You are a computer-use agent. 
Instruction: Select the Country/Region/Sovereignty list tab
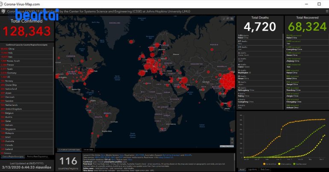pos(13,156)
